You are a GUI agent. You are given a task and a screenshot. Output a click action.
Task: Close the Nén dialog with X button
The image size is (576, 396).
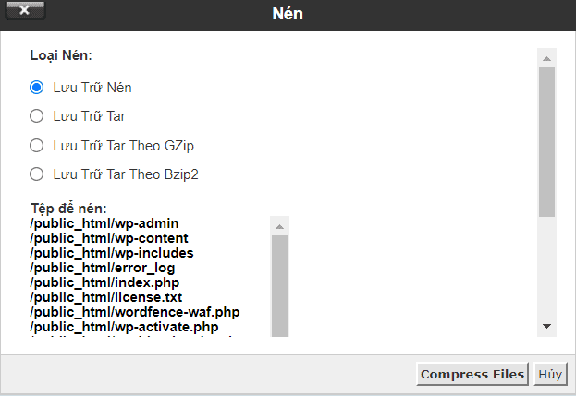(x=24, y=13)
